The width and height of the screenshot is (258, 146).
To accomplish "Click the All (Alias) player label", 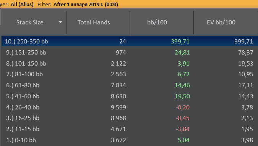I will coord(22,4).
